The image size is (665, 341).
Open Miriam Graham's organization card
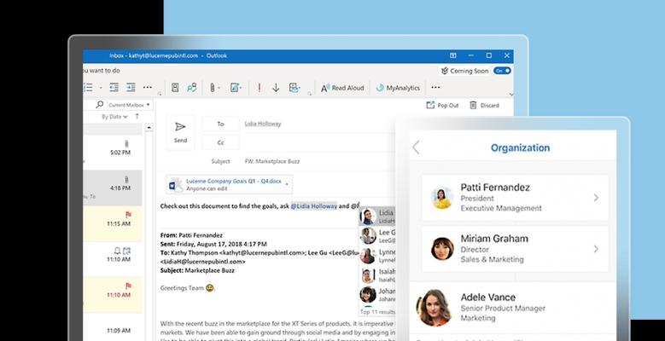coord(515,249)
